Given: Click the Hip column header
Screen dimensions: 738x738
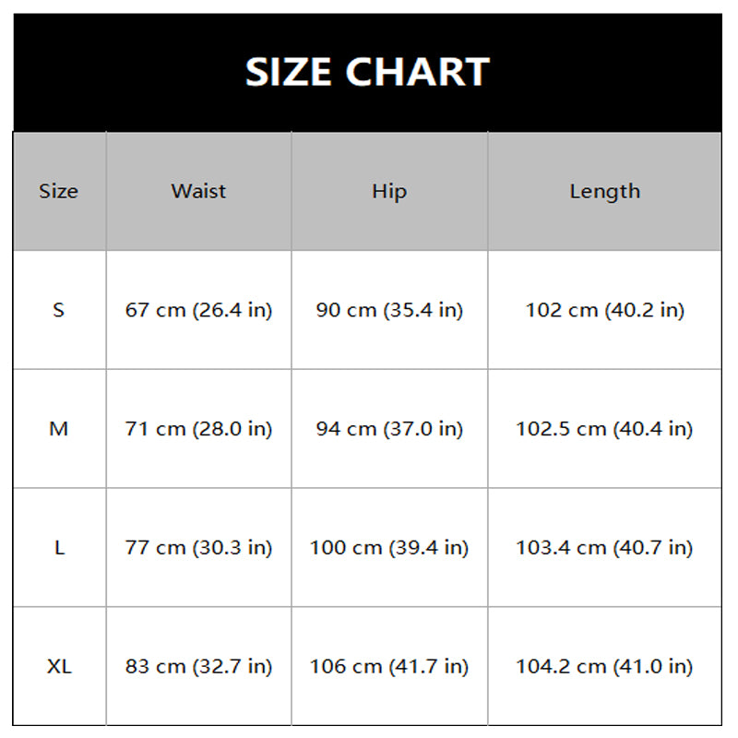Looking at the screenshot, I should click(389, 192).
